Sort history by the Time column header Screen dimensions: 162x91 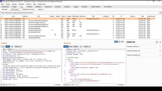point(142,16)
